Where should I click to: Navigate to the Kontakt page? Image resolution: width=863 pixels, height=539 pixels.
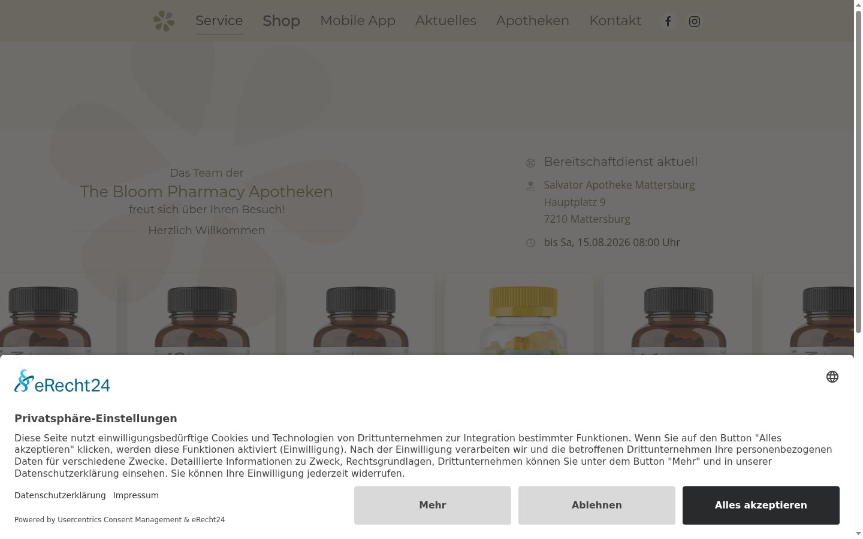[x=615, y=21]
